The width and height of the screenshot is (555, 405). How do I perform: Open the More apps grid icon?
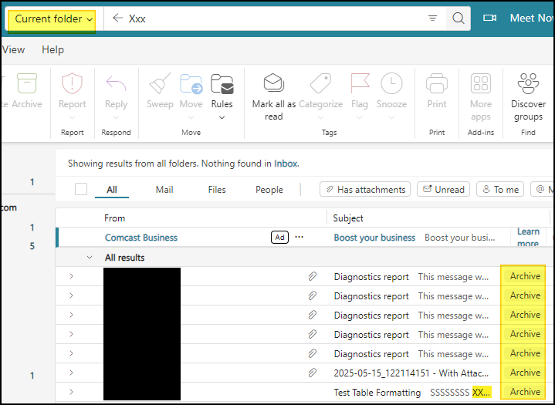click(x=481, y=83)
